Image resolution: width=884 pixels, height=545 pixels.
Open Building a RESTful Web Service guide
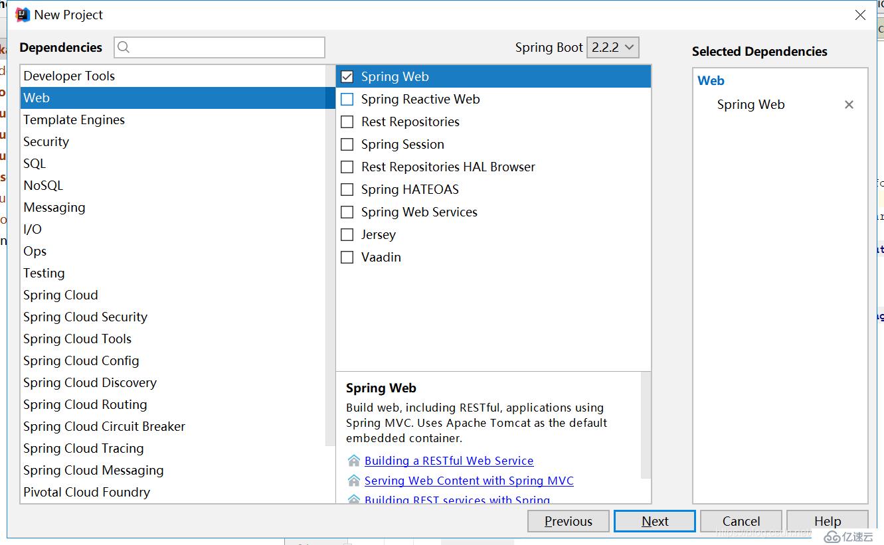(x=449, y=461)
